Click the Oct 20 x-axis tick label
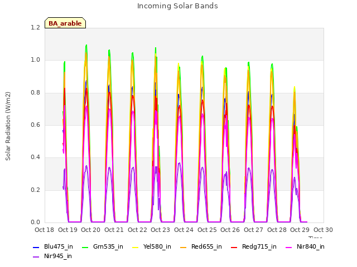The image size is (357, 267). [x=90, y=230]
